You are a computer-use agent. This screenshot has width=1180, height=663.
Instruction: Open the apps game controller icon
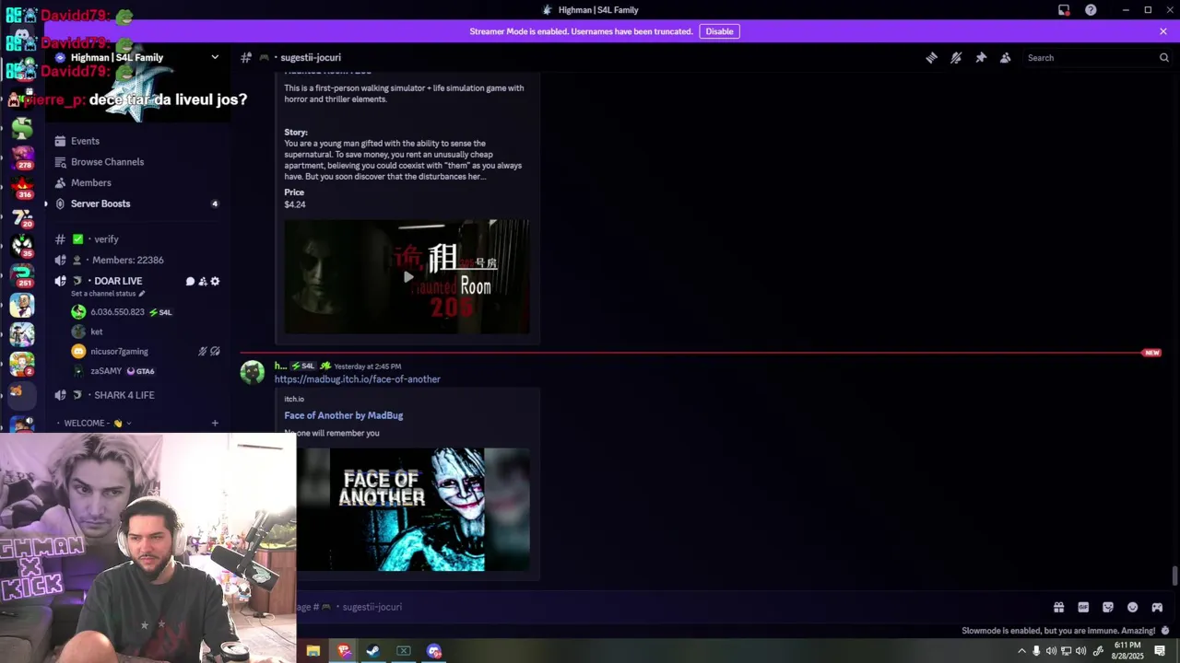1157,607
